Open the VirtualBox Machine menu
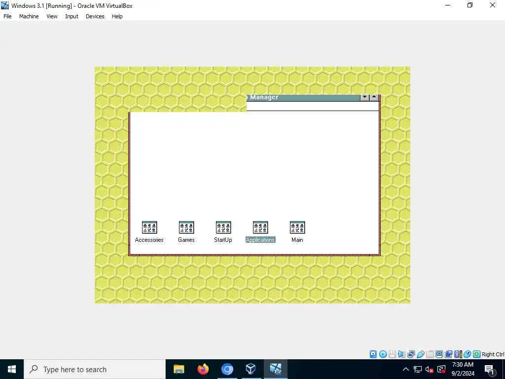Screen dimensions: 505x379 pos(29,16)
